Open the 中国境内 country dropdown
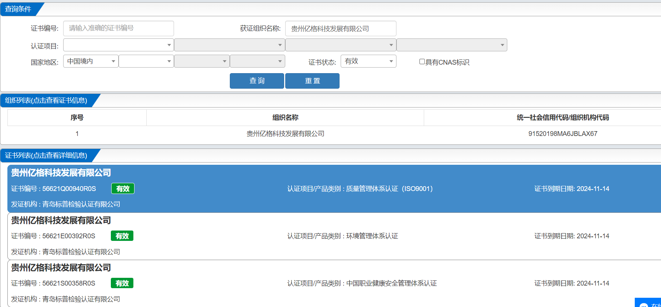661x307 pixels. (91, 61)
